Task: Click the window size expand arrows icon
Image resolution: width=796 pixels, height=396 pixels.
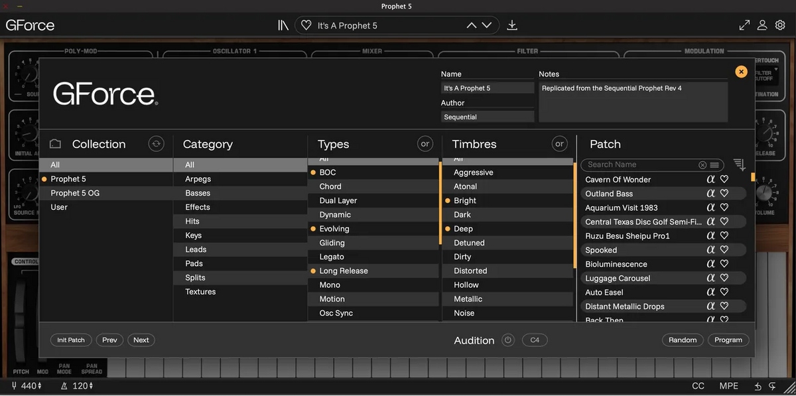Action: click(x=744, y=25)
